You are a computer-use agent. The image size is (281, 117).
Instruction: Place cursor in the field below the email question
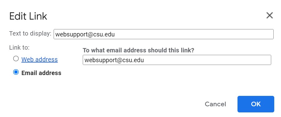[x=177, y=60]
